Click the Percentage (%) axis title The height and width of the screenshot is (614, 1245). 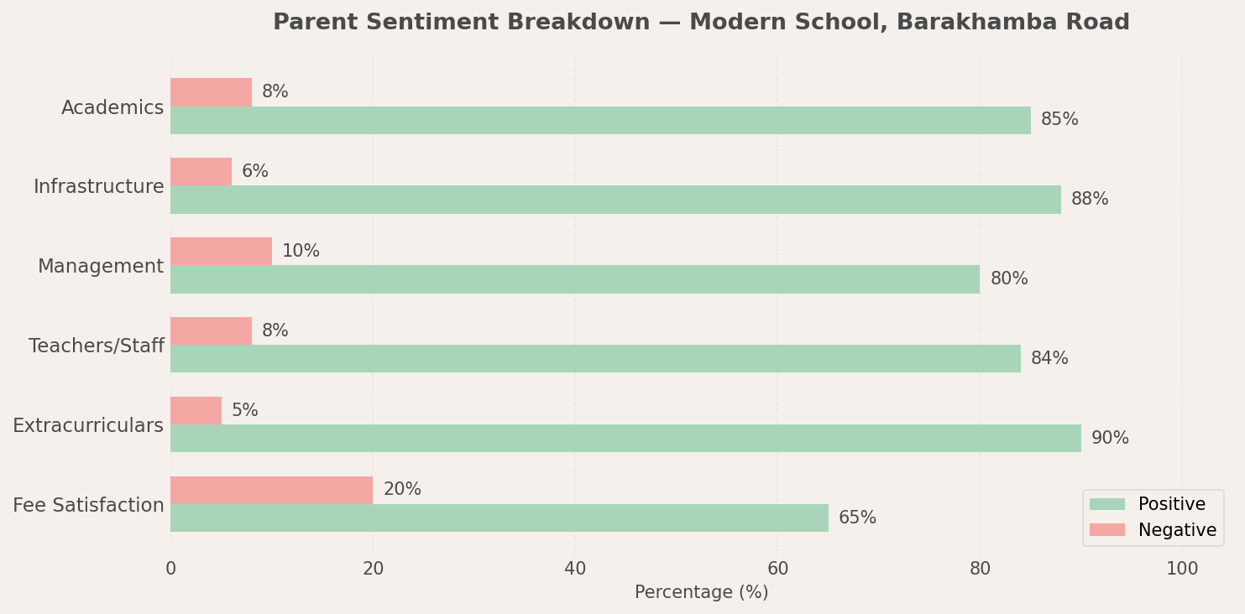(x=701, y=592)
